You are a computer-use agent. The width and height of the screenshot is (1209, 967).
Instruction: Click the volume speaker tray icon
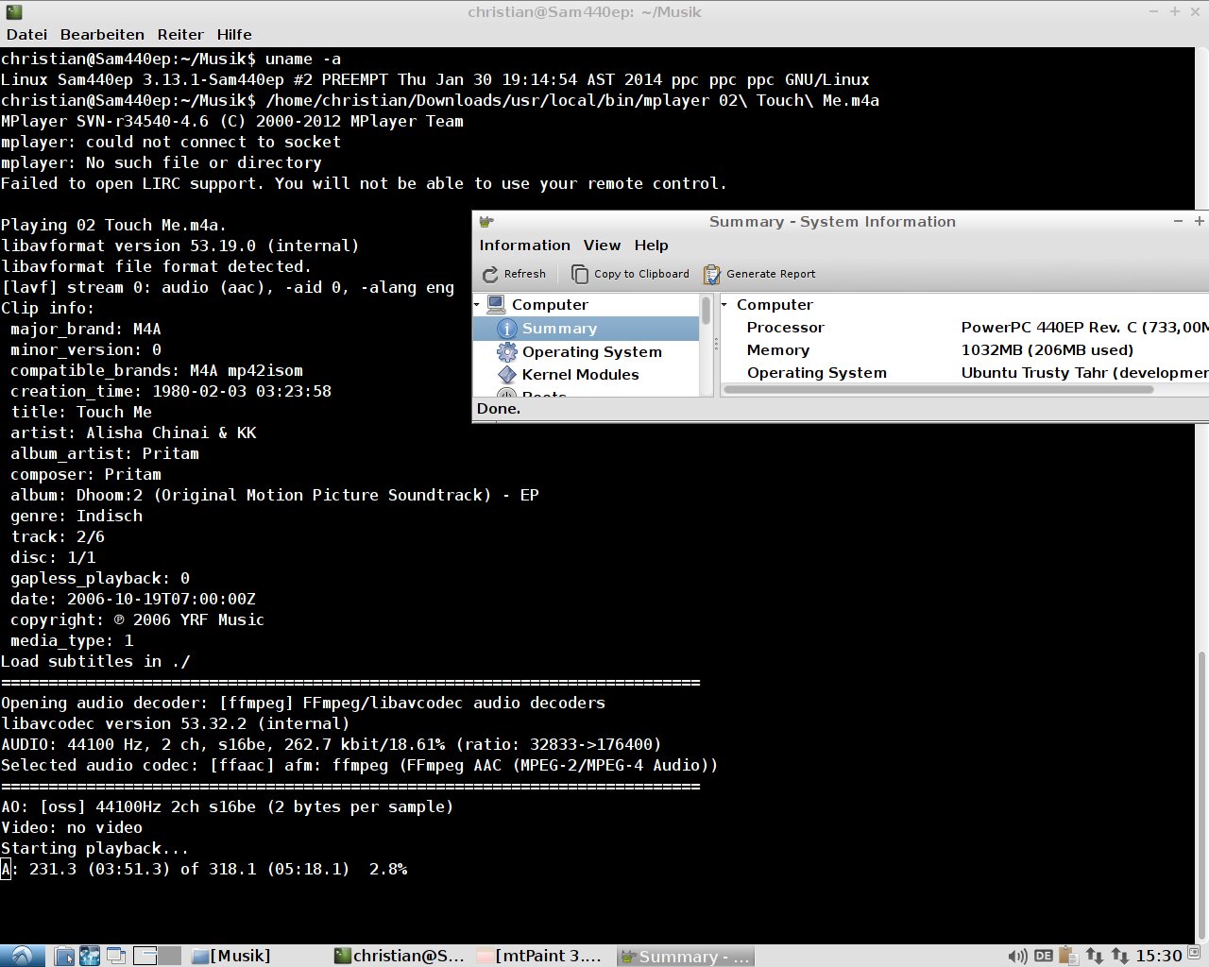pyautogui.click(x=1017, y=956)
